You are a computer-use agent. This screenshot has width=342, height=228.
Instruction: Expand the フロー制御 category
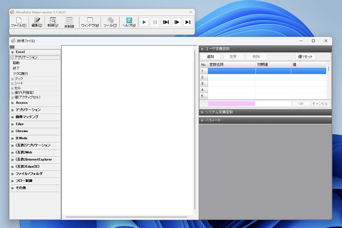pyautogui.click(x=35, y=181)
